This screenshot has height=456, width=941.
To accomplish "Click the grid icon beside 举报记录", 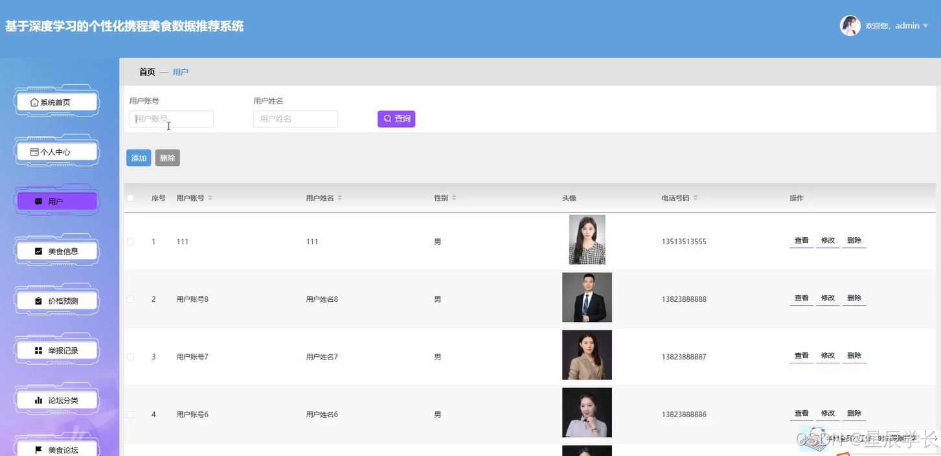I will (x=38, y=350).
